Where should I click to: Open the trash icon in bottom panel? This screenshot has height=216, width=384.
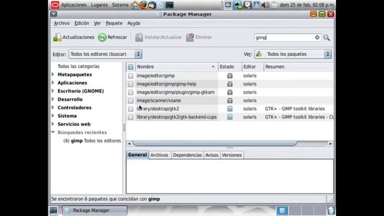(x=331, y=211)
